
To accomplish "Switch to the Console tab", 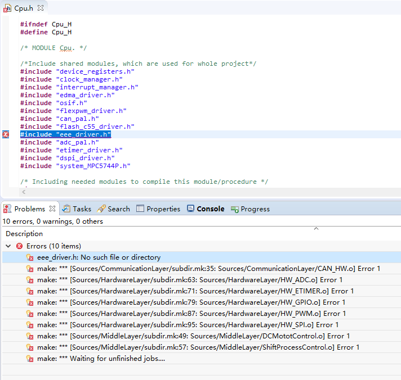I will click(x=211, y=209).
